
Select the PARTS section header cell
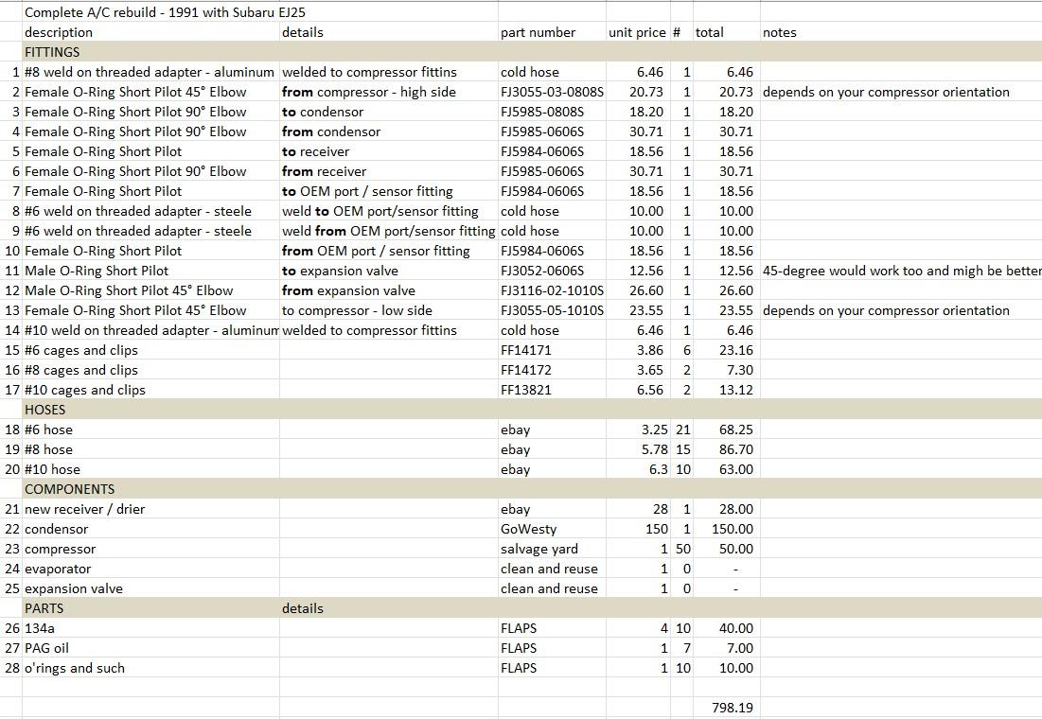tap(44, 608)
